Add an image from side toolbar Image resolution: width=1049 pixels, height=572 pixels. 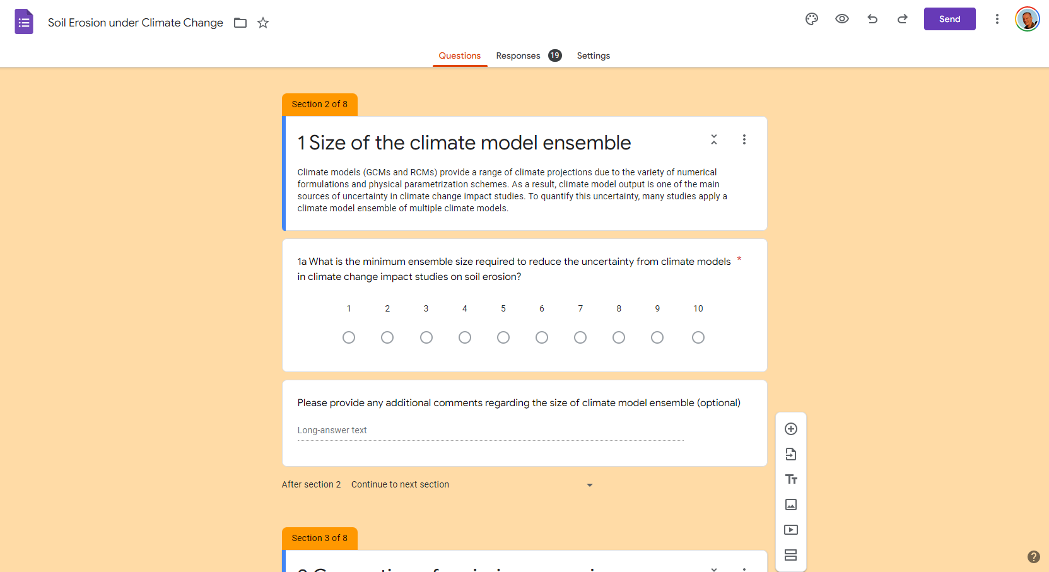[x=791, y=505]
